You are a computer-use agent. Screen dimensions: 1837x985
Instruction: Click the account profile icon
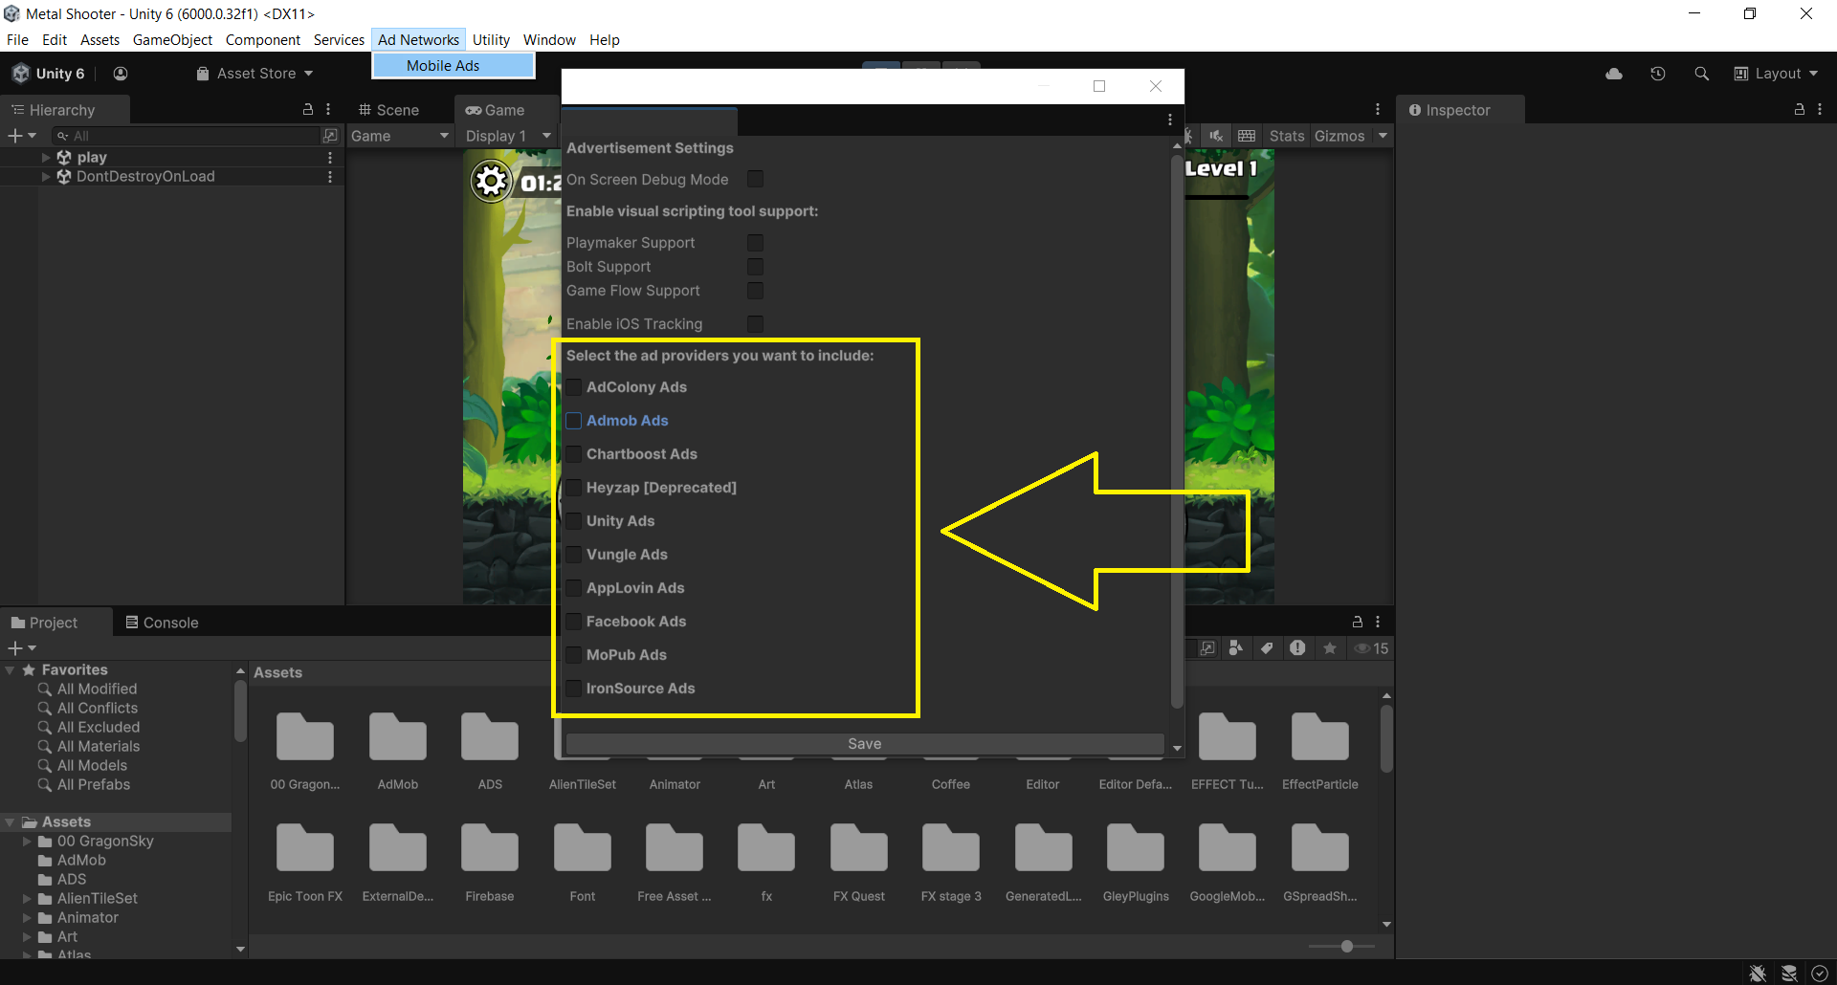(121, 74)
